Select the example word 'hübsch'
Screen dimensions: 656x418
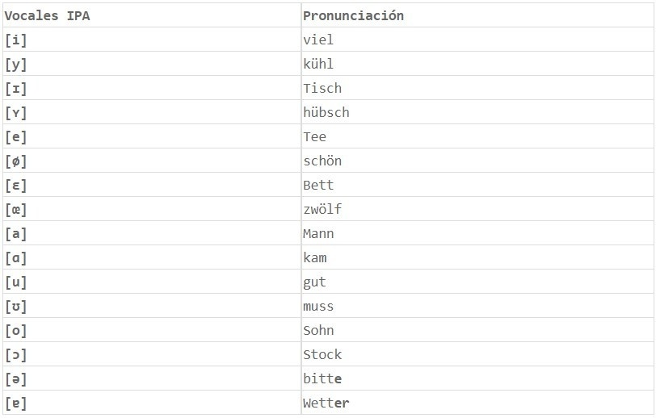[326, 112]
